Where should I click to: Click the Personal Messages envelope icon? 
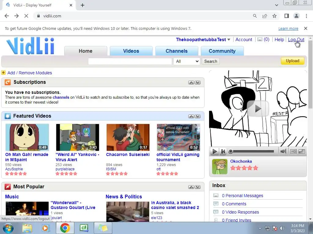pos(216,195)
